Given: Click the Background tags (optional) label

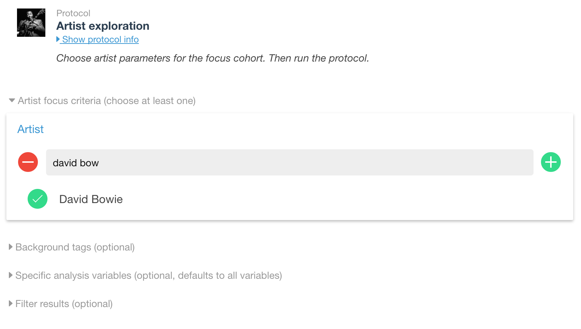Looking at the screenshot, I should pos(75,247).
